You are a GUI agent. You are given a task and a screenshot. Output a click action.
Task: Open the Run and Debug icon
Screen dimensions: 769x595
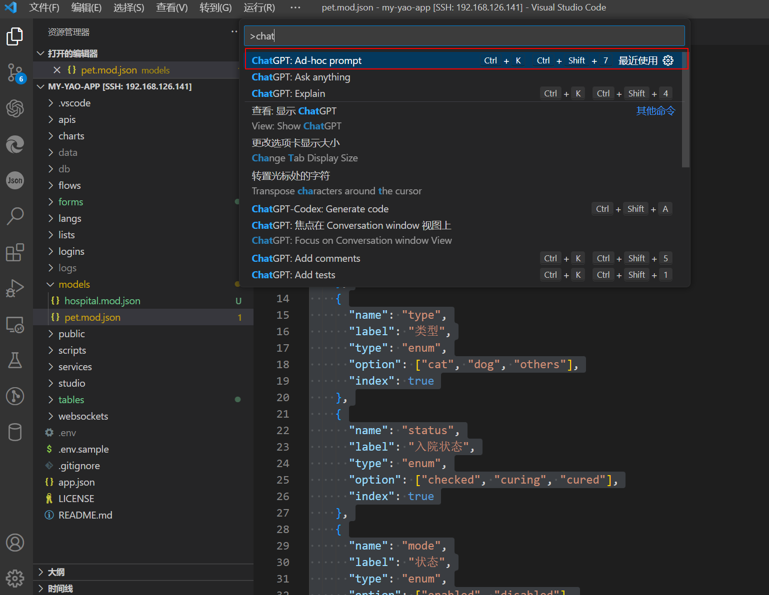pos(15,288)
